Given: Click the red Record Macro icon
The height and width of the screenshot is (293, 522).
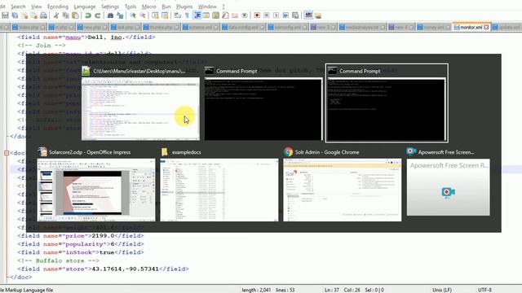Looking at the screenshot, I should (257, 15).
